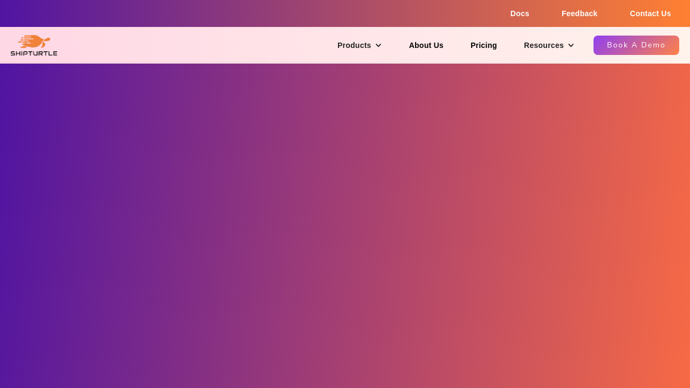Image resolution: width=690 pixels, height=388 pixels.
Task: Click the orange turtle logo icon
Action: pyautogui.click(x=34, y=41)
